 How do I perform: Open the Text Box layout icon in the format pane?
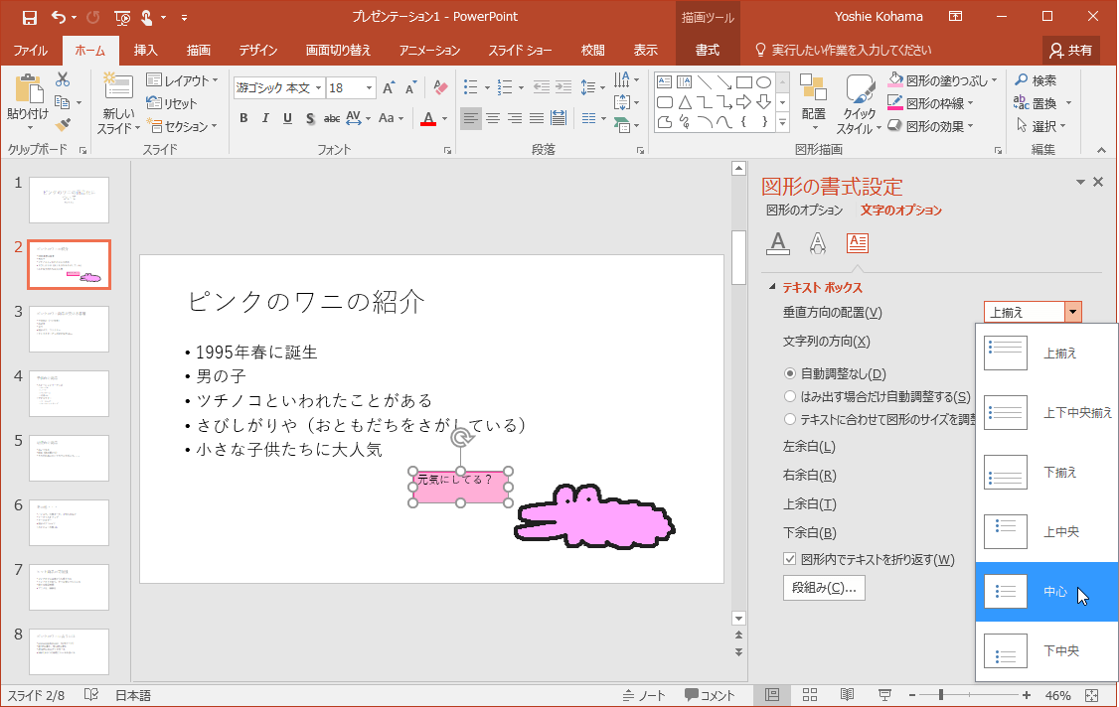point(857,243)
